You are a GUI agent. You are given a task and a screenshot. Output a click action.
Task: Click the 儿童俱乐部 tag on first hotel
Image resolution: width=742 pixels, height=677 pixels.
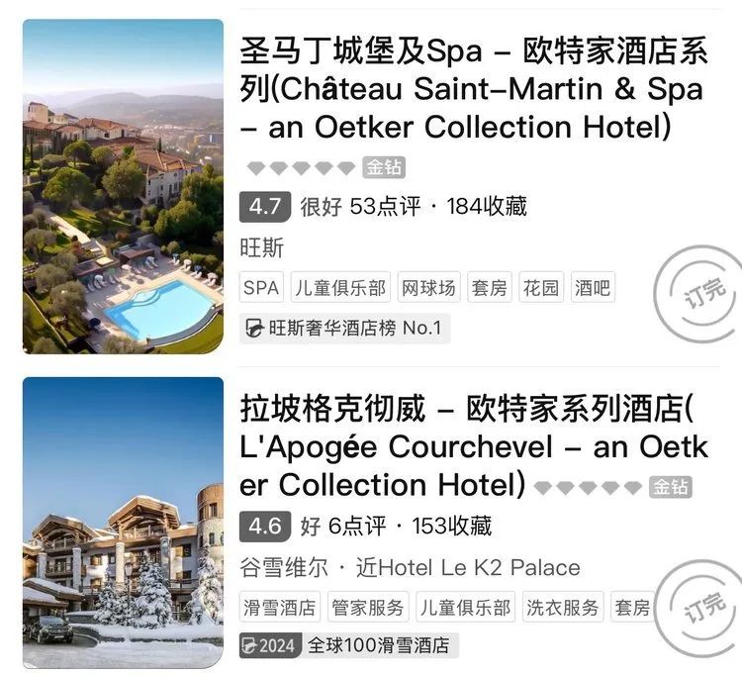(340, 287)
